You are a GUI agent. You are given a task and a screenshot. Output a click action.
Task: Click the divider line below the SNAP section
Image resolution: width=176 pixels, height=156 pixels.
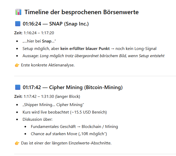click(x=95, y=76)
